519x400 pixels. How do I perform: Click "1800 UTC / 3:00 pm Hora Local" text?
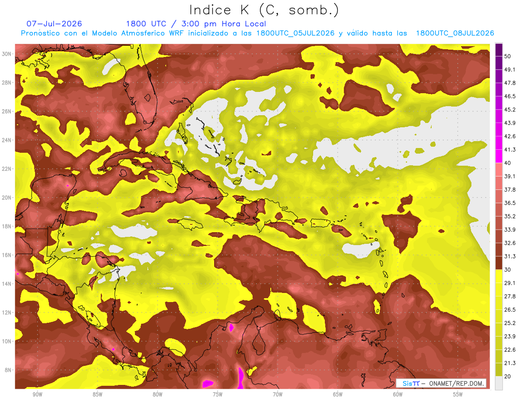coord(196,24)
